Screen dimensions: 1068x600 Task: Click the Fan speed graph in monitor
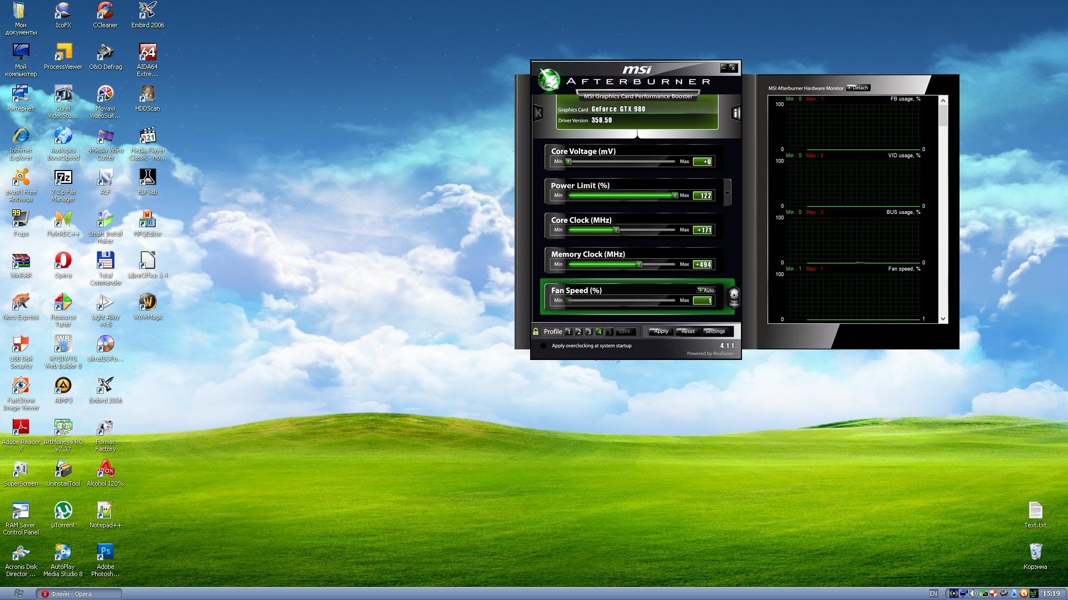point(853,296)
